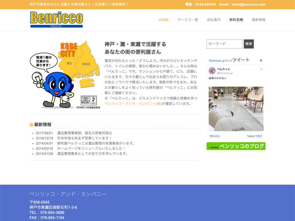This screenshot has width=295, height=221.
Task: Click the info icon beside ツイート heading
Action: (261, 60)
